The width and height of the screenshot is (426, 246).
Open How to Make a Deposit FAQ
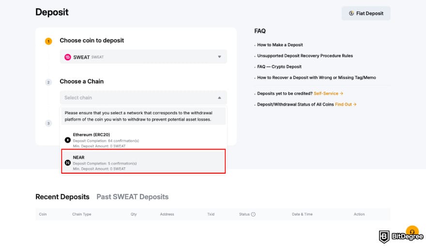280,45
